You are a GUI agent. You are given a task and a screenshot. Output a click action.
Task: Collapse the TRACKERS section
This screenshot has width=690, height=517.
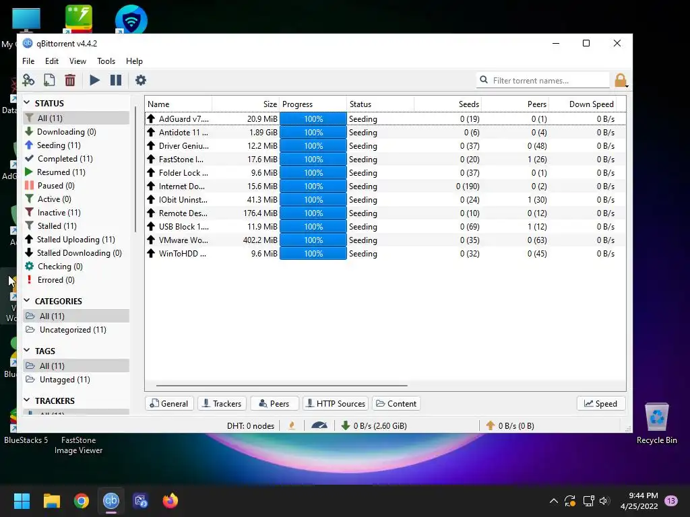27,400
